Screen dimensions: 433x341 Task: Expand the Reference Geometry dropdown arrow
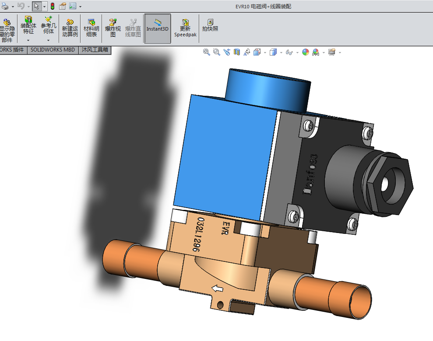(48, 40)
